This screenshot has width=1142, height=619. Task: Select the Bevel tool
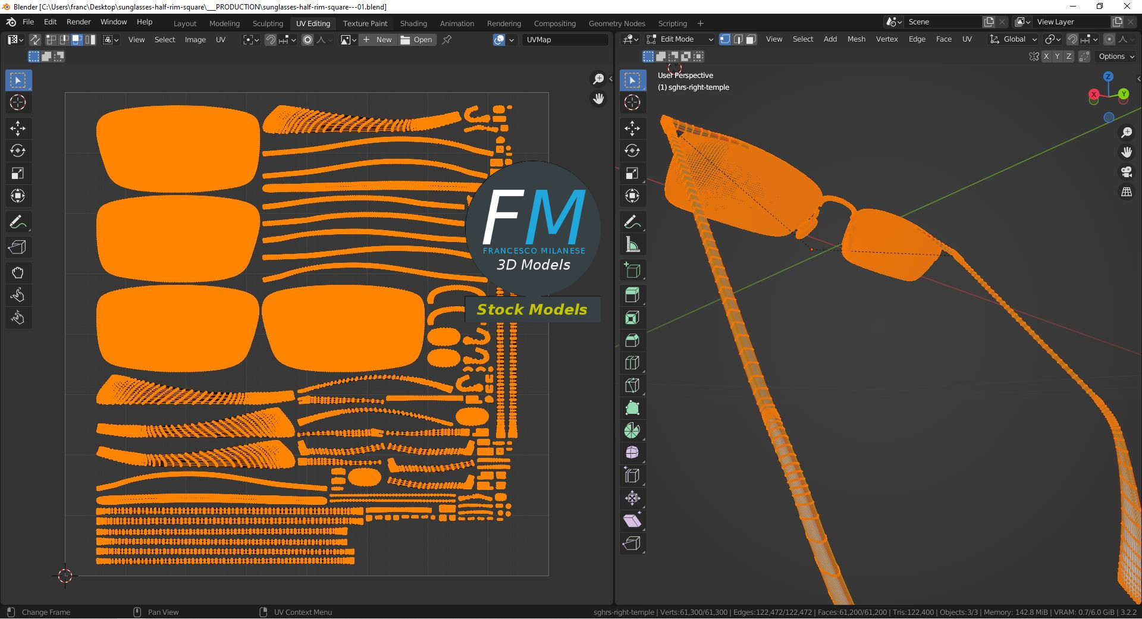632,340
